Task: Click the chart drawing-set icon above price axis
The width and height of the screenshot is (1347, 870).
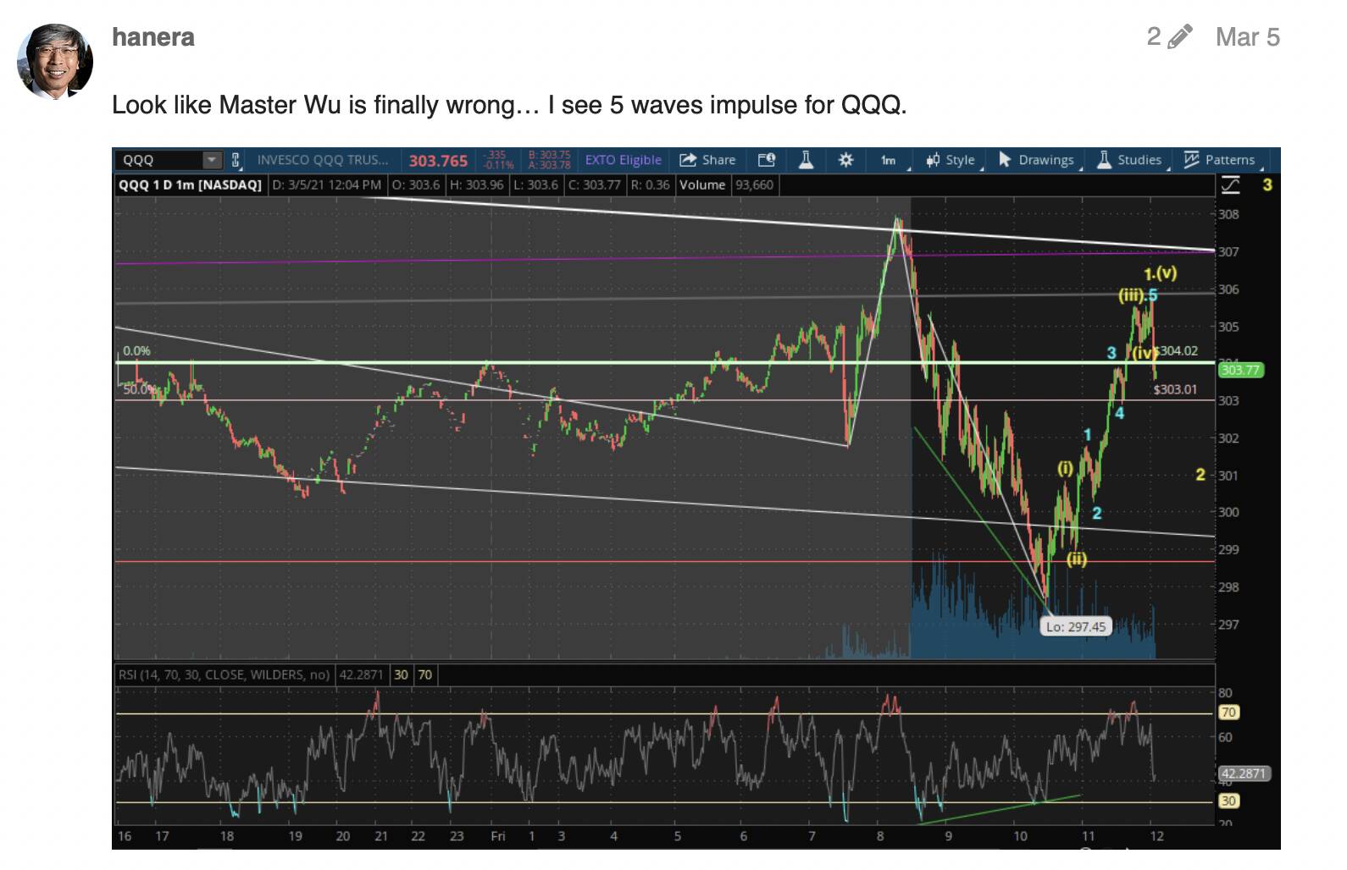Action: click(1230, 184)
